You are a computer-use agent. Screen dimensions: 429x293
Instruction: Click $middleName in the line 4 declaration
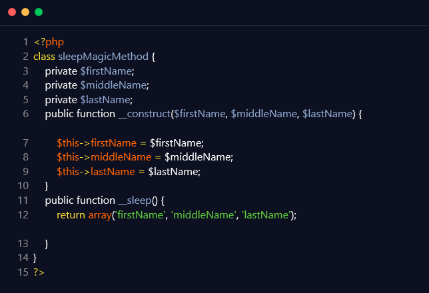[114, 85]
